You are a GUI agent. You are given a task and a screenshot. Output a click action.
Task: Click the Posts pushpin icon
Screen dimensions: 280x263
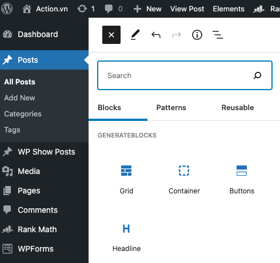(7, 60)
